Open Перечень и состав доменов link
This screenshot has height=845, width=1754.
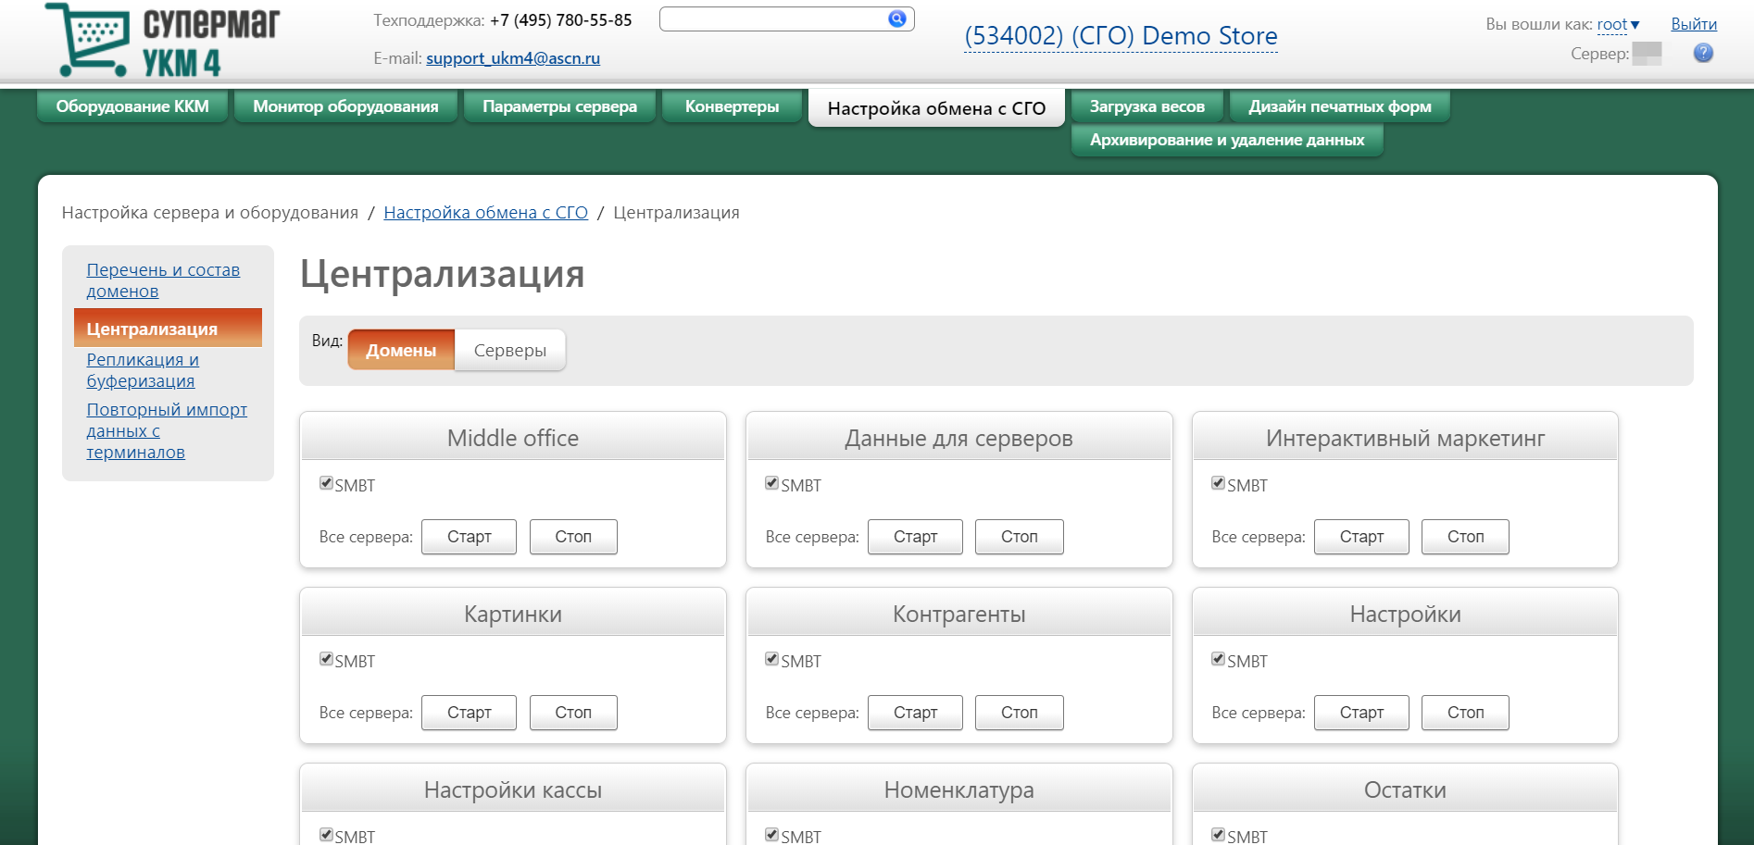click(x=163, y=280)
